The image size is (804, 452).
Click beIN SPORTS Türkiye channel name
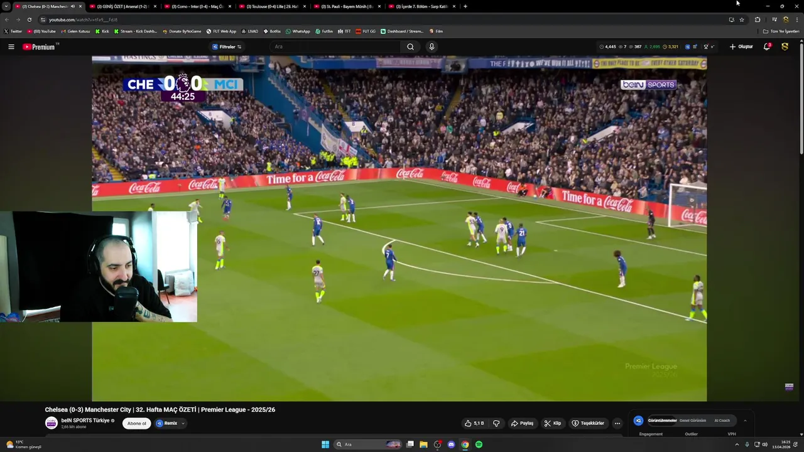[85, 420]
